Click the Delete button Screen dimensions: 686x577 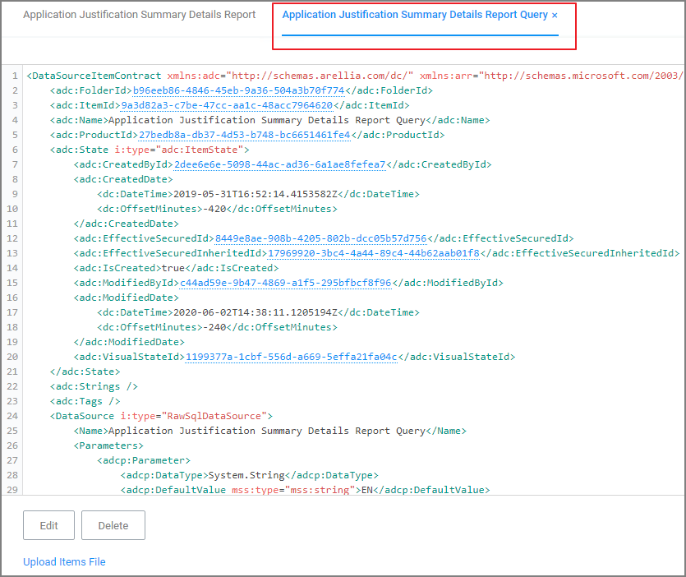click(x=113, y=524)
